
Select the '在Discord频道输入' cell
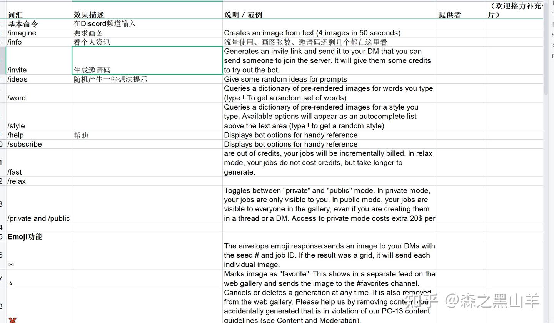pyautogui.click(x=147, y=24)
